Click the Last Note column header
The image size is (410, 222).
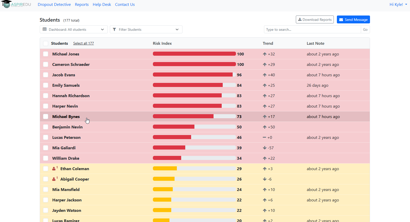[315, 43]
